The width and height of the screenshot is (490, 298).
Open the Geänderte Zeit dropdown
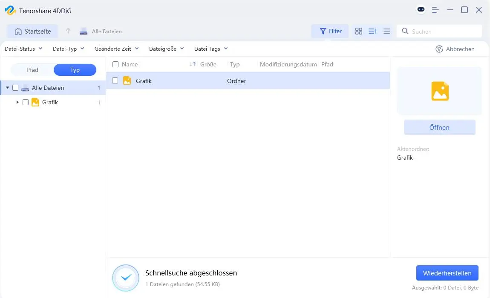(x=116, y=49)
